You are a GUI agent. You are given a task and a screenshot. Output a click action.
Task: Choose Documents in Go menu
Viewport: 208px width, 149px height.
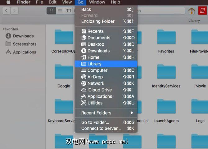106,38
